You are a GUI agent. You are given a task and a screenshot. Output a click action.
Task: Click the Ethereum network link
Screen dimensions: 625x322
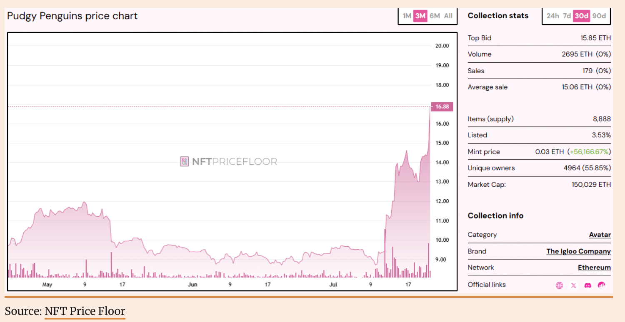tap(594, 268)
